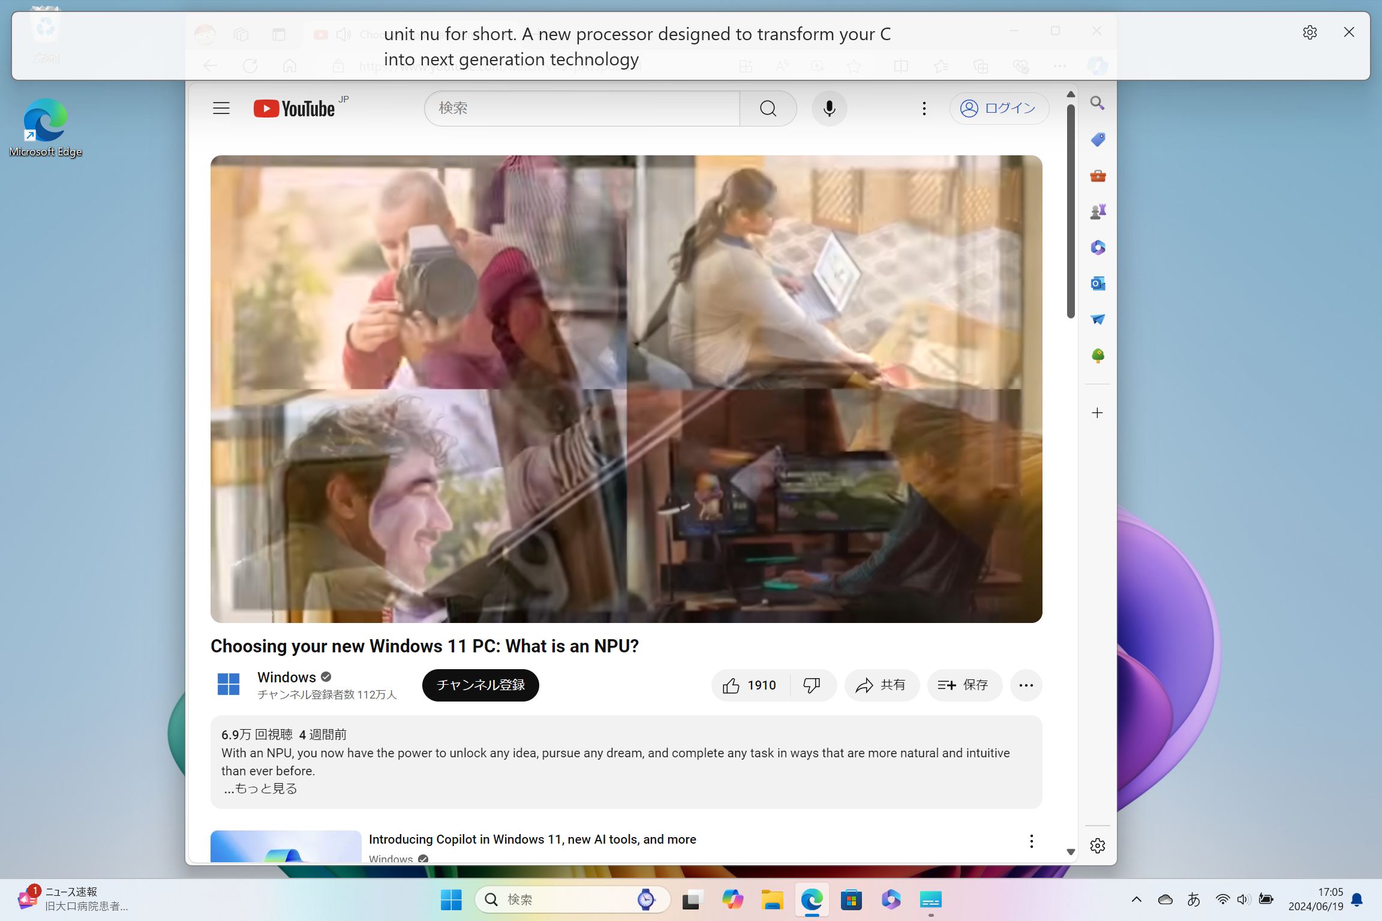Open Edge sidebar Games chess icon

coord(1098,212)
